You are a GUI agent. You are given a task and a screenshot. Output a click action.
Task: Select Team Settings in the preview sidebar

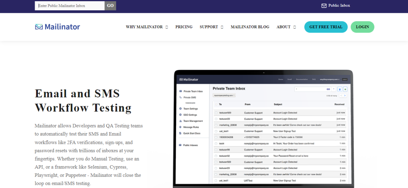(190, 109)
